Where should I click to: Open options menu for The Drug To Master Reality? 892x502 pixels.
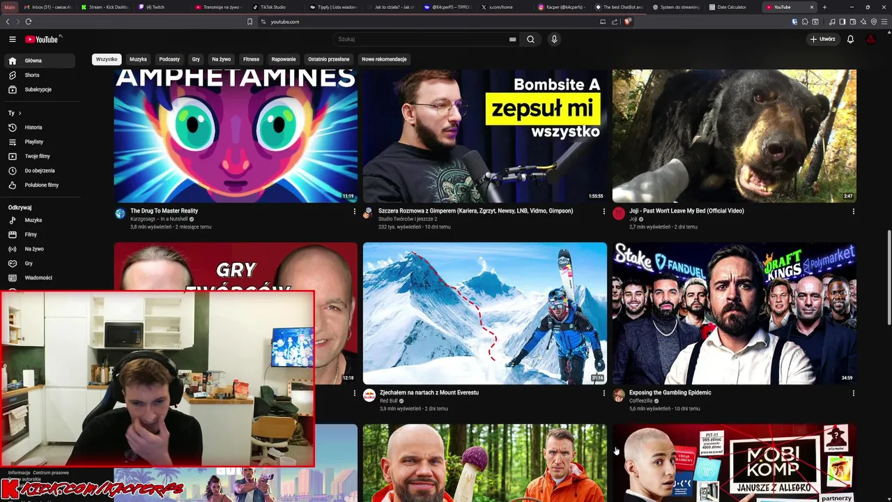(354, 211)
